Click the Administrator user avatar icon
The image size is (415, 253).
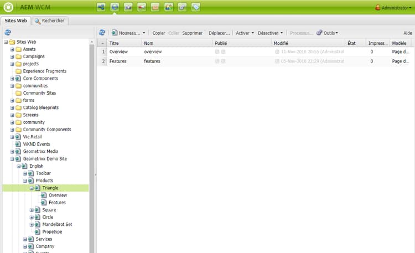click(378, 7)
